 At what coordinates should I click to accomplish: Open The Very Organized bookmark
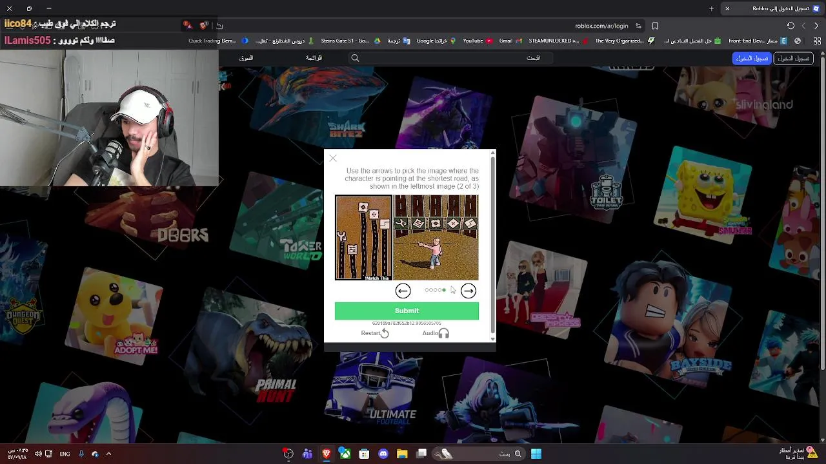point(625,41)
